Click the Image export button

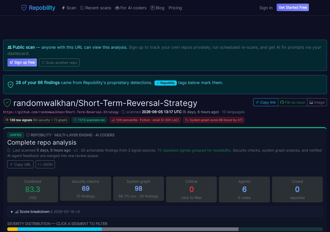[x=317, y=102]
